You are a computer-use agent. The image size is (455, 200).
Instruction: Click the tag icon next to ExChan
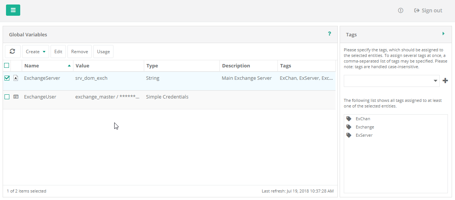click(x=349, y=119)
